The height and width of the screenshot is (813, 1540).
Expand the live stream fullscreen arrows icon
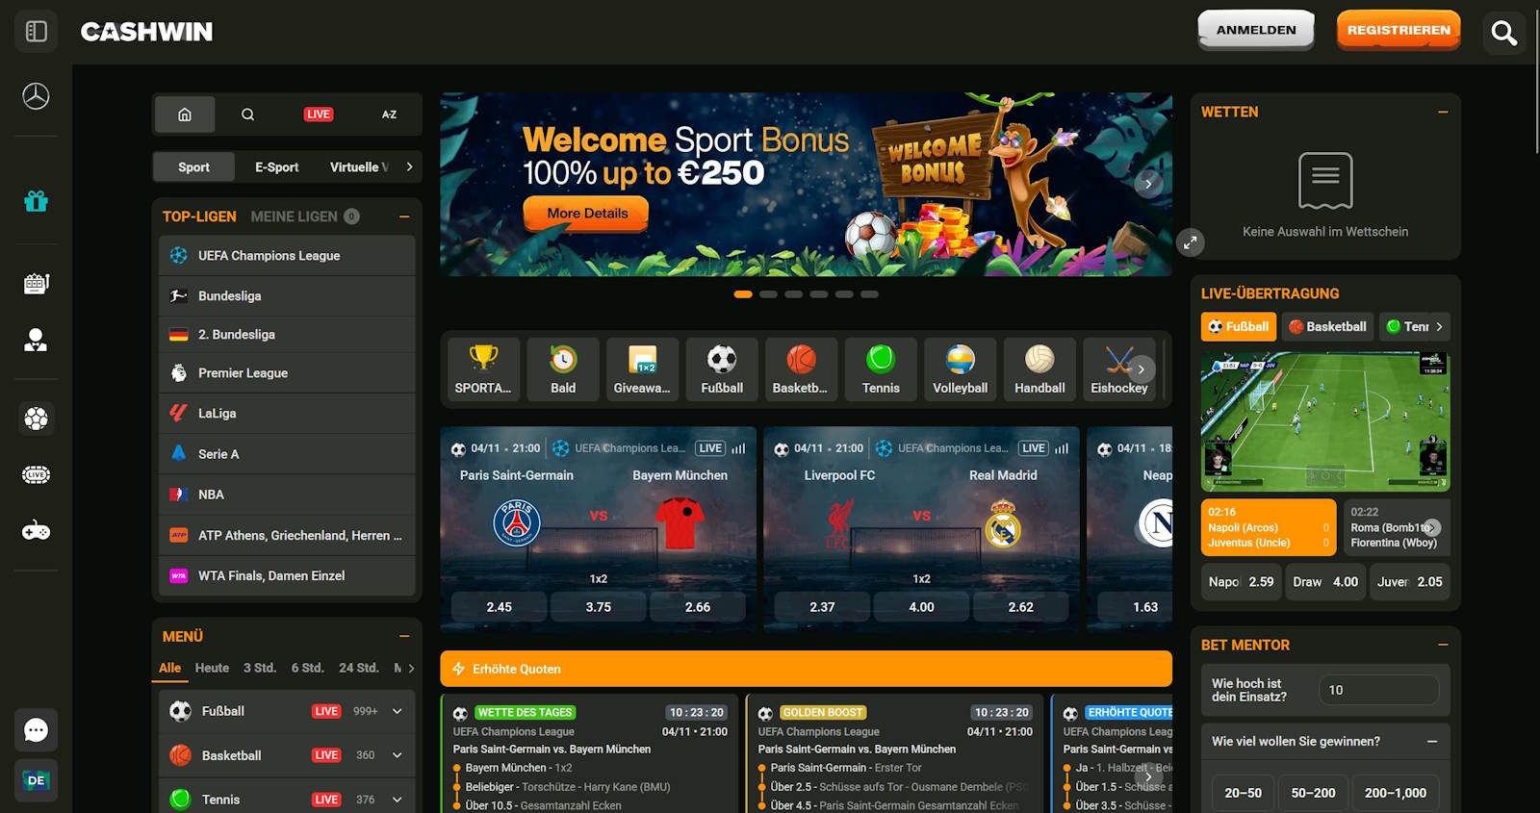[1191, 242]
